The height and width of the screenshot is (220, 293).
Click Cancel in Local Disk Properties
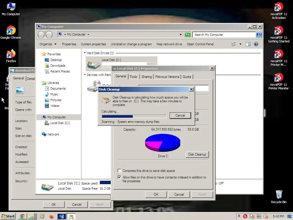[x=179, y=195]
